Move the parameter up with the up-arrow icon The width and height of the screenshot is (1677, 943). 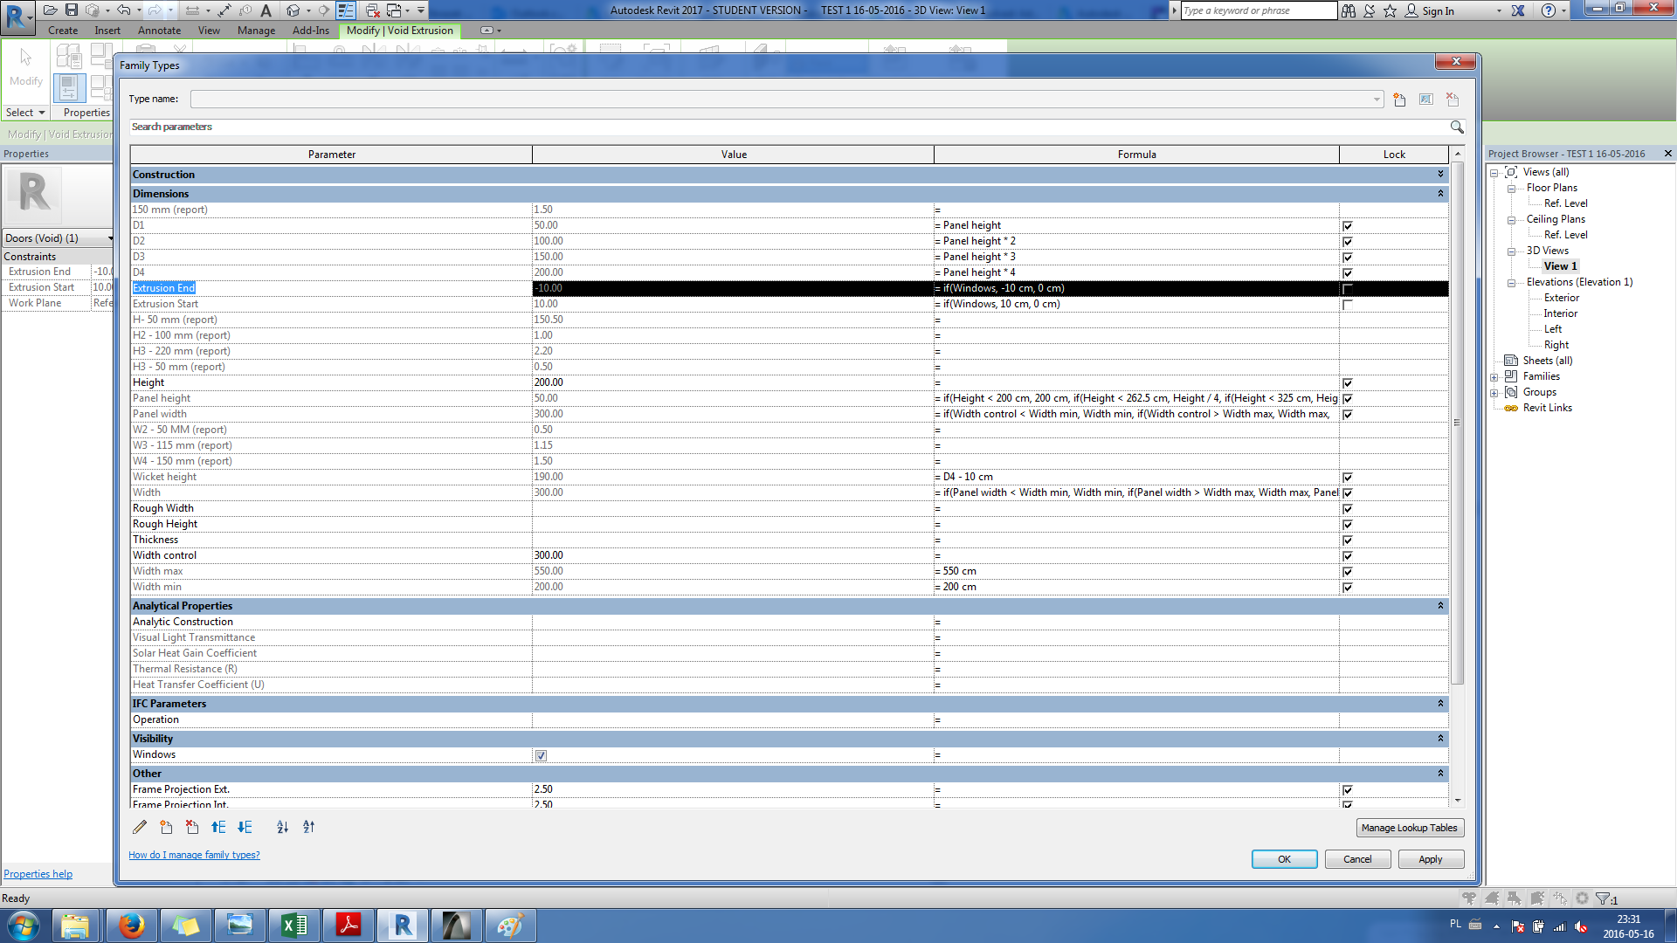click(218, 827)
